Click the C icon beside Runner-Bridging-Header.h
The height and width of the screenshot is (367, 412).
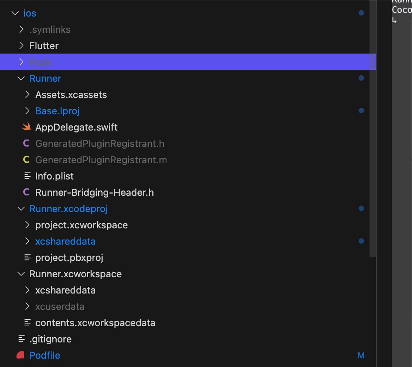pos(26,192)
